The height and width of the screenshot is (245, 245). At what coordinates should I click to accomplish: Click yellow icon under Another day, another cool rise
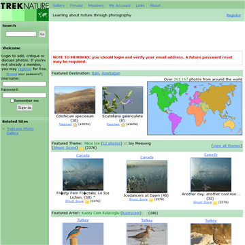click(215, 203)
